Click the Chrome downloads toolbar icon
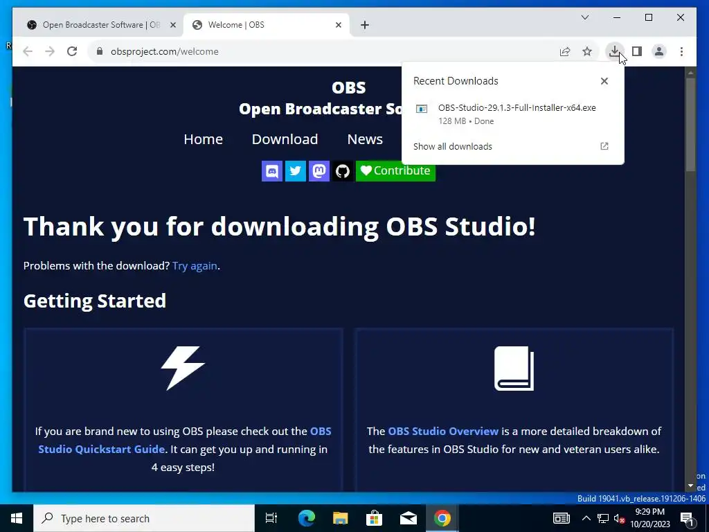This screenshot has width=709, height=532. 614,51
